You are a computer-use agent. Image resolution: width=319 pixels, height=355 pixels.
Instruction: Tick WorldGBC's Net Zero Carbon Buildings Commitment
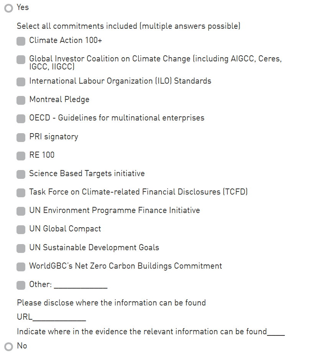click(x=21, y=267)
